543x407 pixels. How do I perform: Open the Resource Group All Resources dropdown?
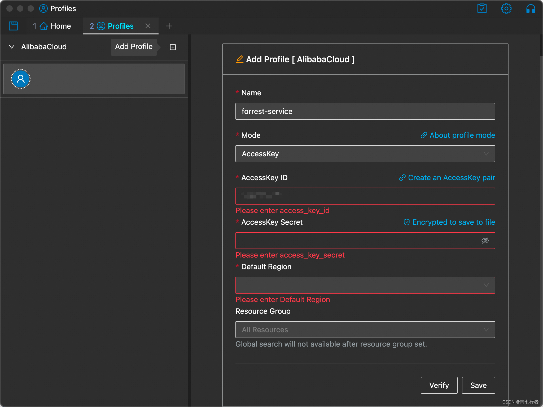[x=365, y=330]
